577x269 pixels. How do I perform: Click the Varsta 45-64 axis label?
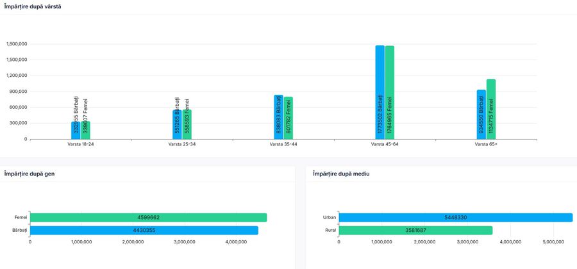coord(385,145)
